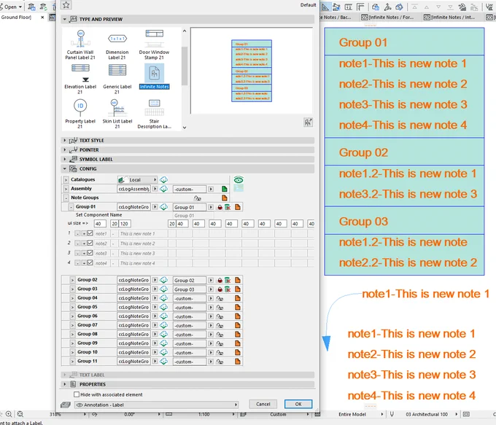This screenshot has height=425, width=496.
Task: Expand the Properties panel
Action: coord(64,384)
